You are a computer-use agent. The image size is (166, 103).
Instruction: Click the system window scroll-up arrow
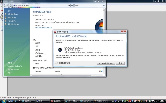104,9
